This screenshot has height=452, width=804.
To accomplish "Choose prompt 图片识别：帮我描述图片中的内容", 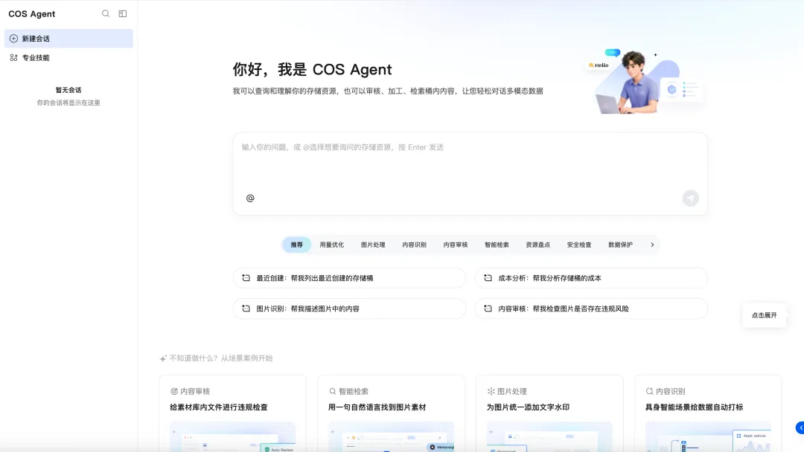I will click(x=349, y=309).
